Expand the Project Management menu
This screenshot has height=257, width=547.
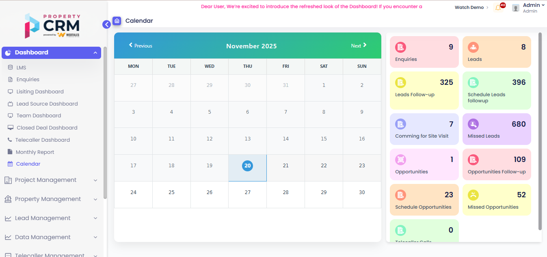click(x=51, y=180)
